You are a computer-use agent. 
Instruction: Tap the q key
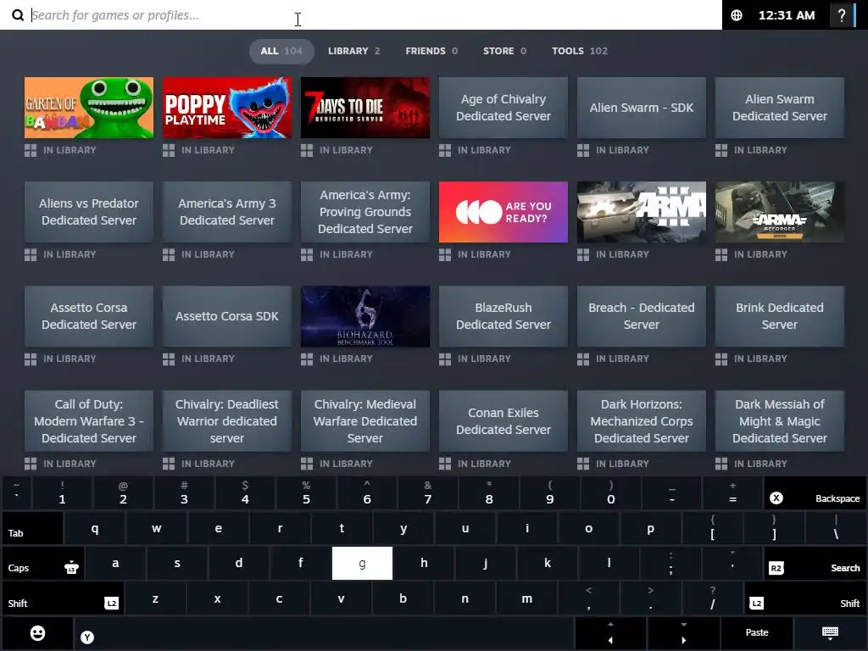[x=95, y=529]
